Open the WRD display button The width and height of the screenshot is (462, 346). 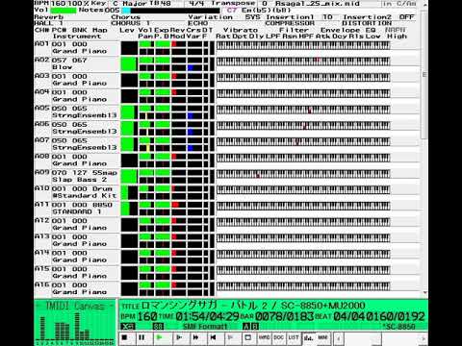[265, 337]
